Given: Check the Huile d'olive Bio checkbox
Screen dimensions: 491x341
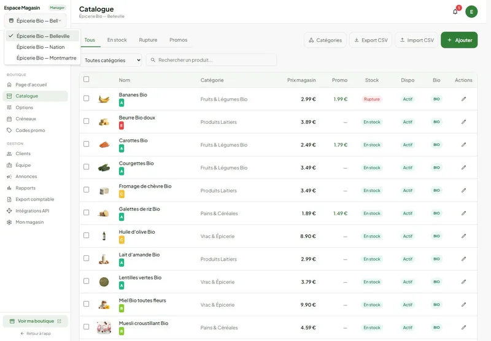Looking at the screenshot, I should point(87,236).
